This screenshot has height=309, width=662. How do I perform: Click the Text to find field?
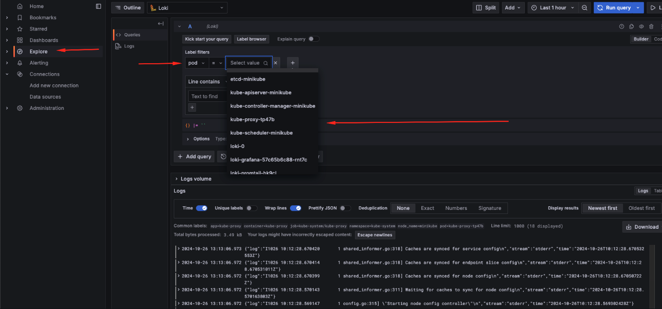point(208,96)
